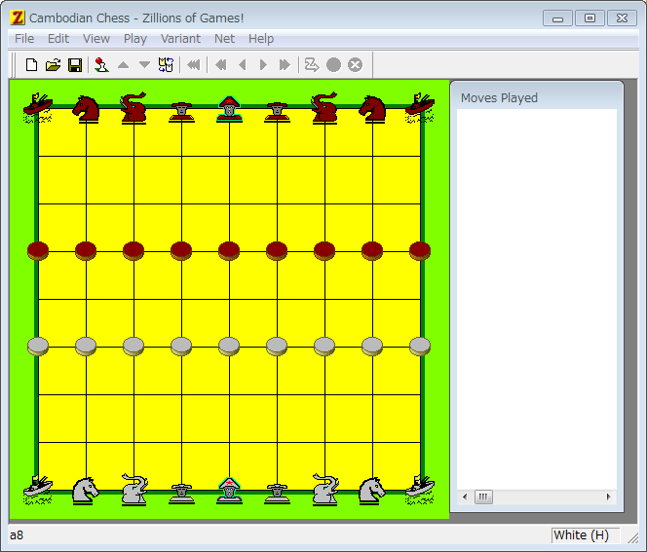The width and height of the screenshot is (647, 552).
Task: Open the Edit menu
Action: [x=58, y=39]
